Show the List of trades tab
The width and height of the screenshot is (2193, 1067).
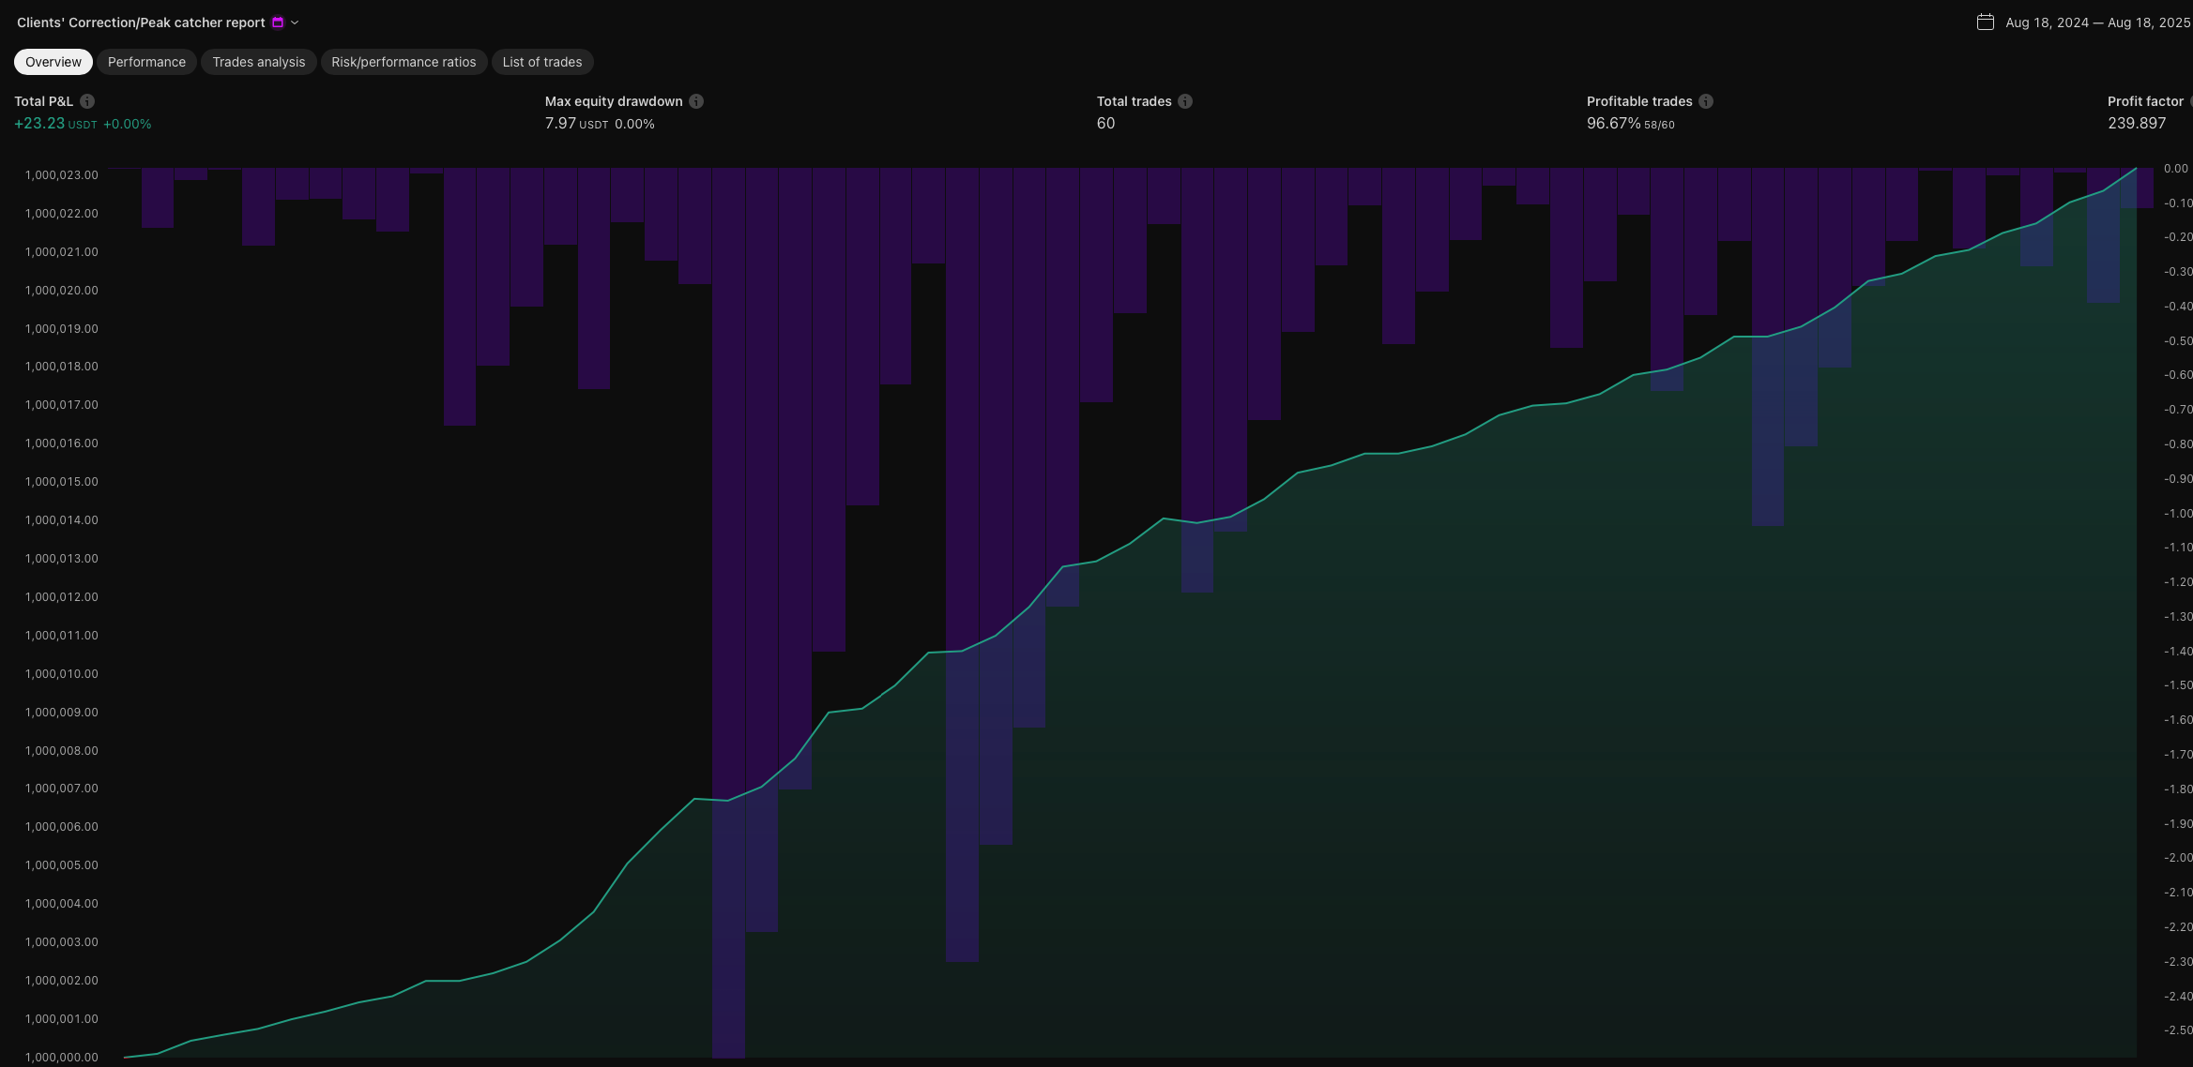[x=541, y=62]
